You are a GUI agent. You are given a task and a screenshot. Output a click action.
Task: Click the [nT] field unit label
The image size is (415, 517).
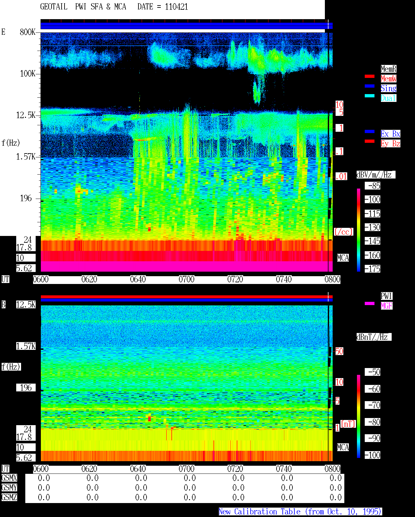tap(348, 424)
